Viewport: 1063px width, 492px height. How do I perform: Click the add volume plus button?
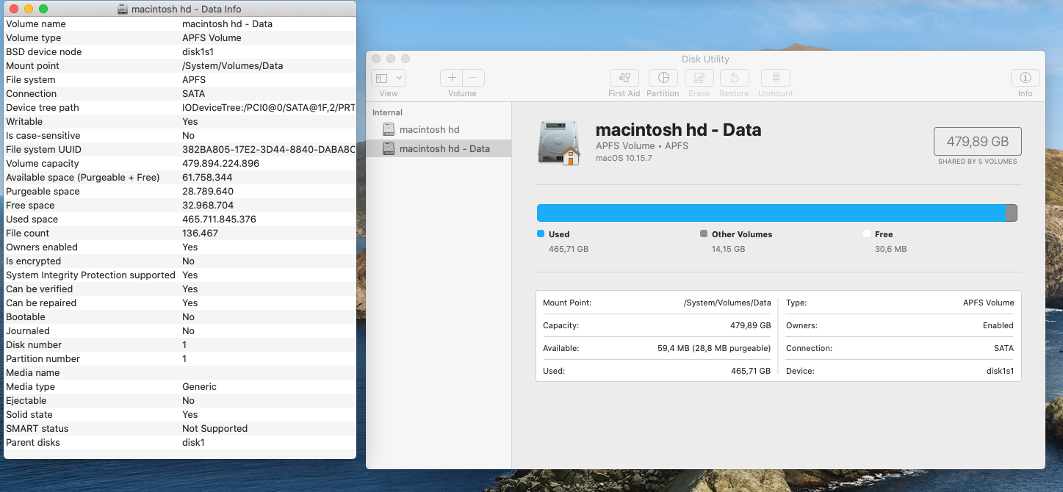[x=452, y=78]
